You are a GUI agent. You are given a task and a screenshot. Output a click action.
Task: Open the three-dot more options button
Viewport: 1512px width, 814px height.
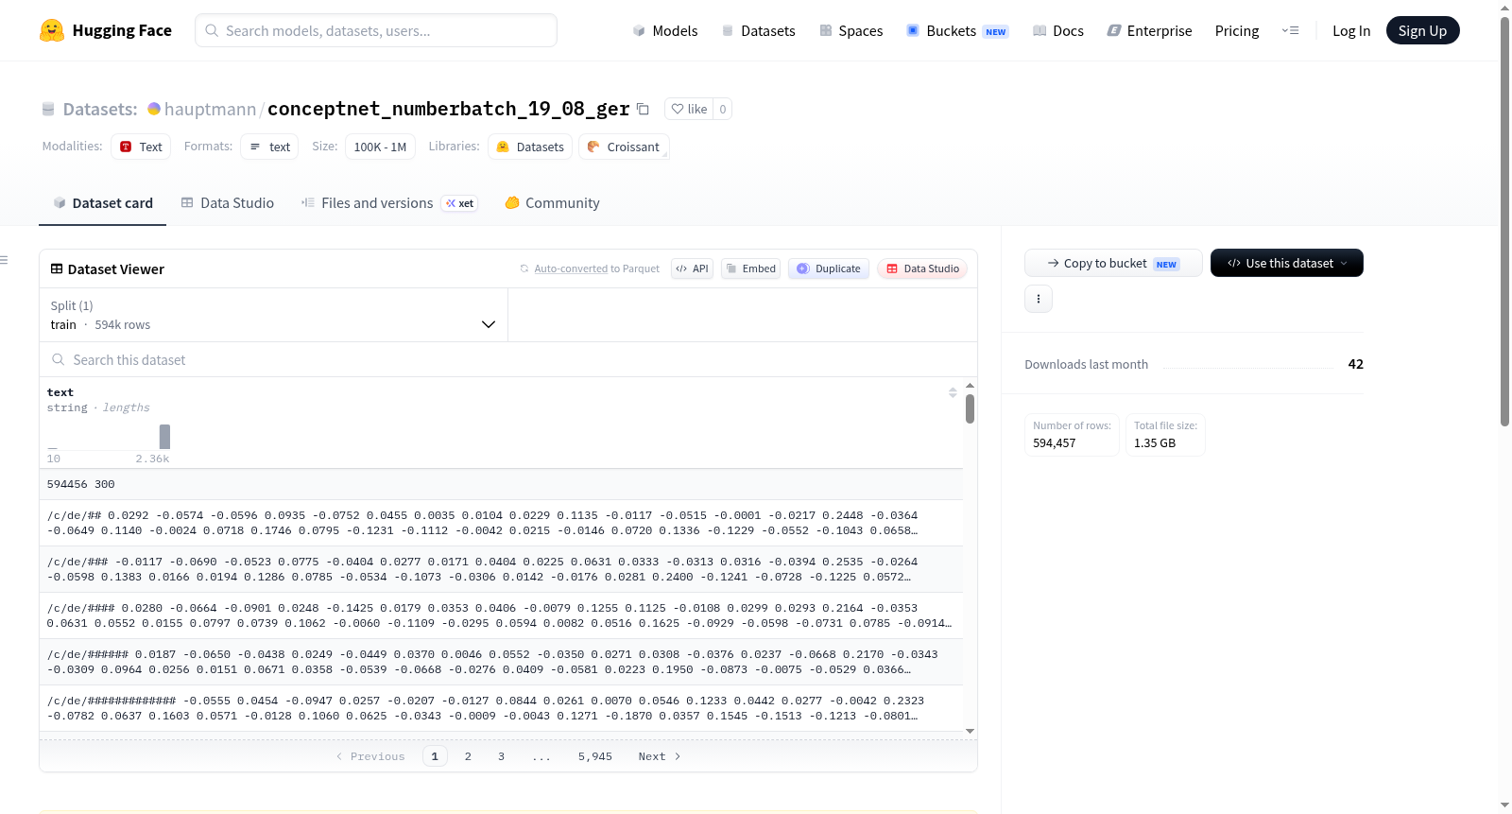click(1039, 299)
